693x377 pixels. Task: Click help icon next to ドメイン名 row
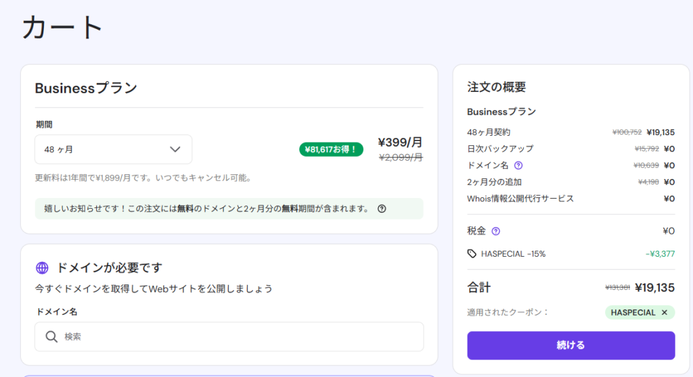(518, 166)
